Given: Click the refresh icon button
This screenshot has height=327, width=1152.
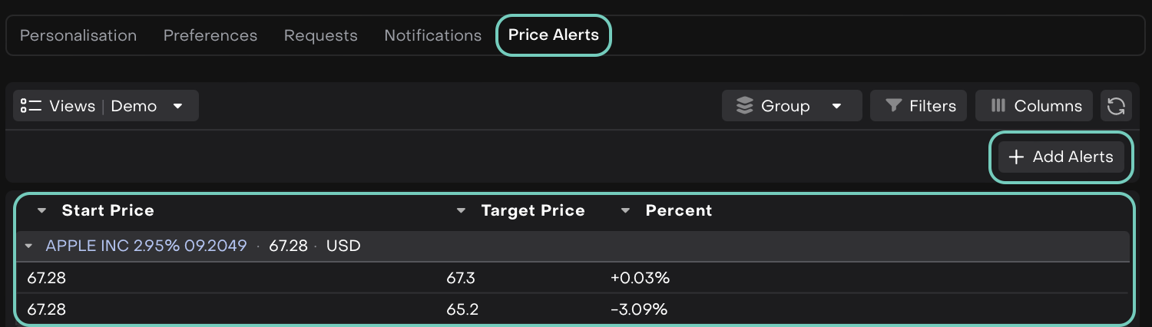Looking at the screenshot, I should coord(1116,106).
